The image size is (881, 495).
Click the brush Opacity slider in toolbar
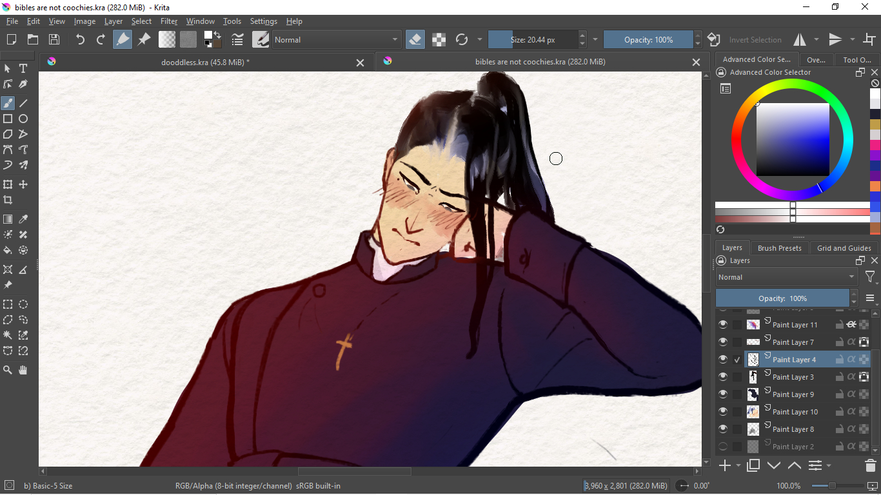[x=648, y=39]
